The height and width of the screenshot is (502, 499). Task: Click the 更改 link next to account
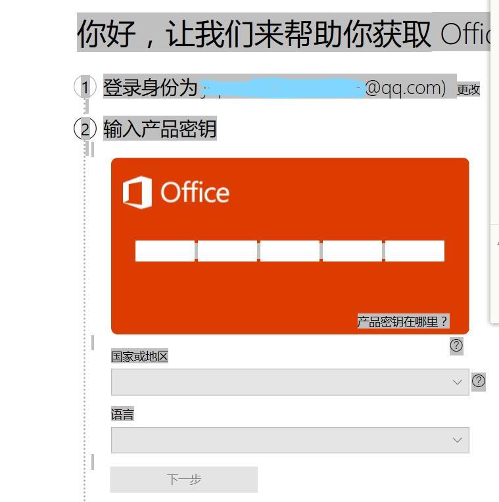[468, 89]
